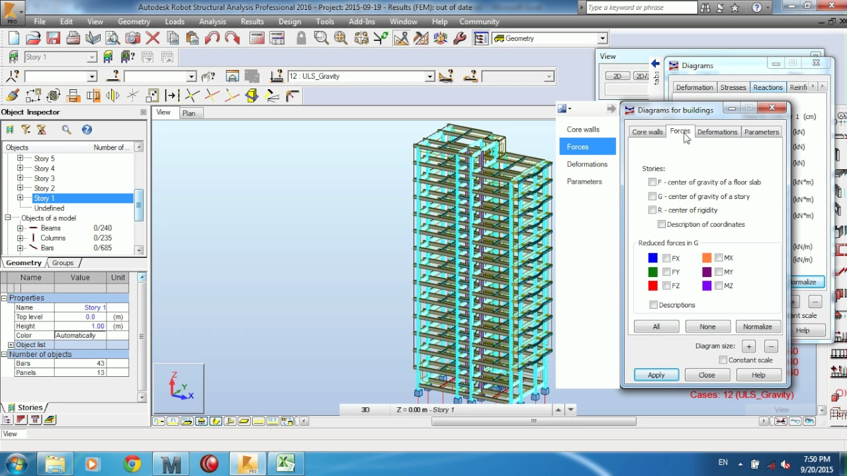847x476 pixels.
Task: Collapse the Objects of a model node
Action: point(8,218)
